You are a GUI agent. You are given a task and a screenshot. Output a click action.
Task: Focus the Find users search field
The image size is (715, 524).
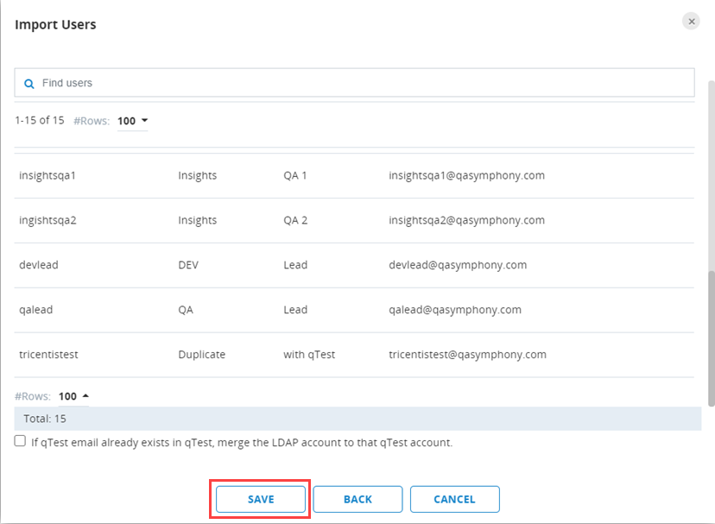tap(363, 83)
